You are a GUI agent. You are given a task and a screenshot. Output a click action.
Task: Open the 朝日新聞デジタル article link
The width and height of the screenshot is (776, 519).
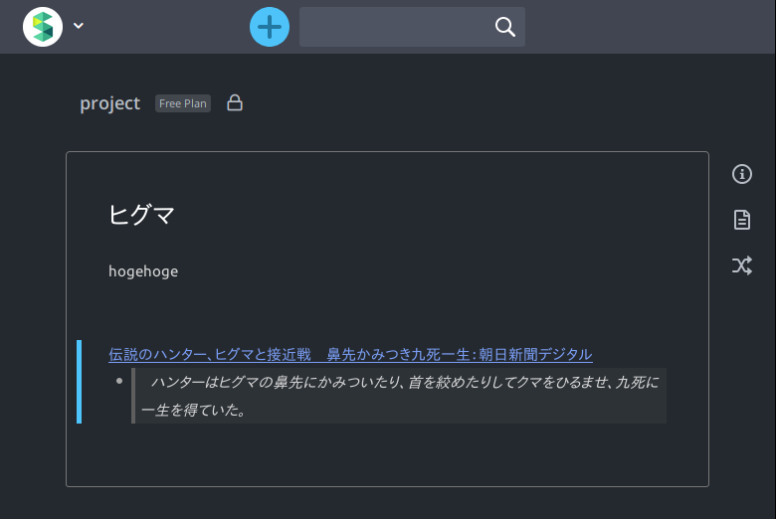pos(350,354)
